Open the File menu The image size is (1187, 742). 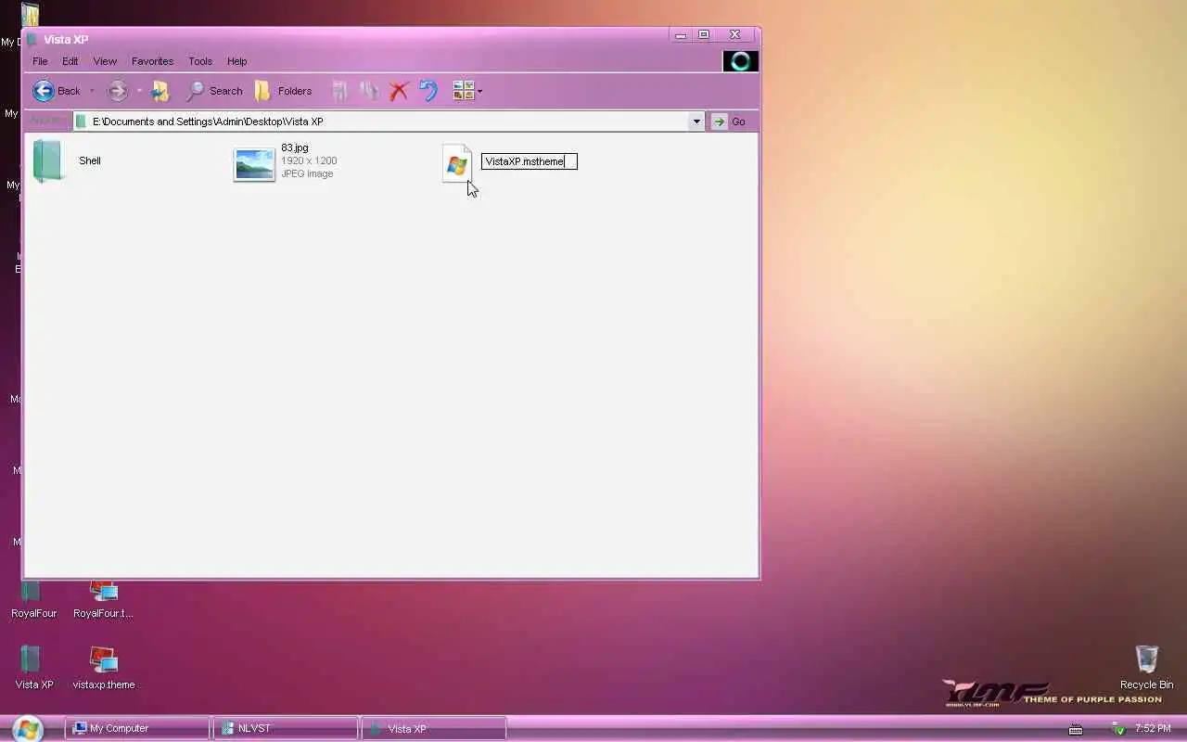(x=40, y=61)
